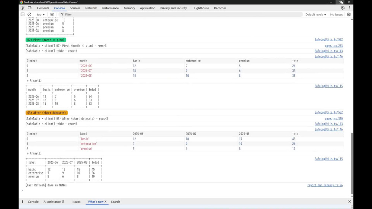The image size is (372, 209).
Task: Open the Application tab
Action: (x=148, y=8)
